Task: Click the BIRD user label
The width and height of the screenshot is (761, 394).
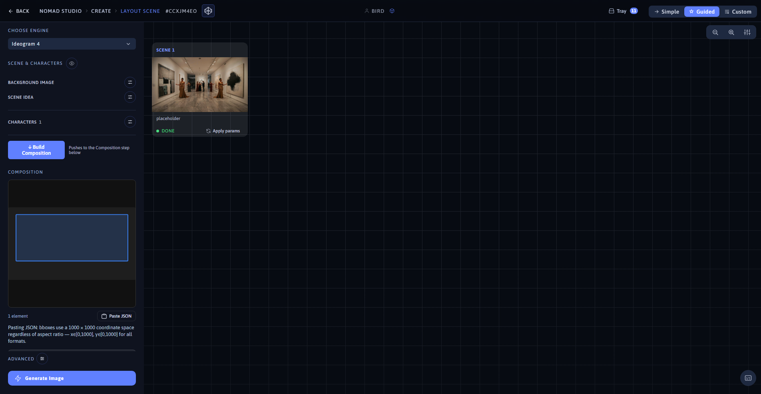Action: pos(378,11)
